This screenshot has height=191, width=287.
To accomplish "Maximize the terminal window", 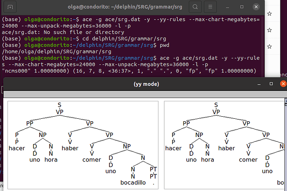I will tap(242, 7).
